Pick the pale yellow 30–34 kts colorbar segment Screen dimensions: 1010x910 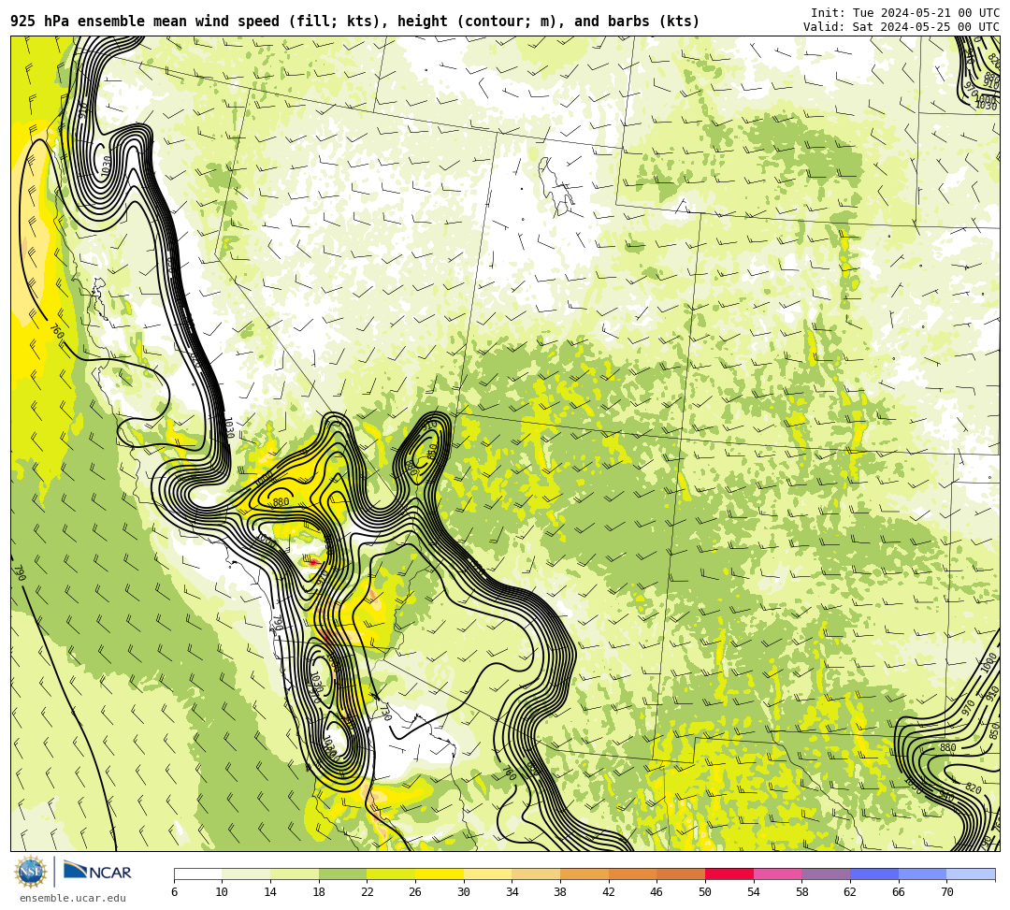tap(487, 874)
